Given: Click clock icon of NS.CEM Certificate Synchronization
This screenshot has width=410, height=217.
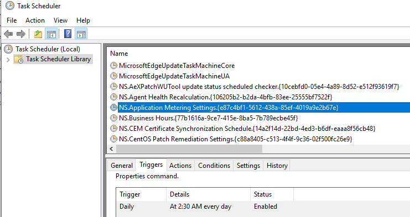Looking at the screenshot, I should (x=113, y=128).
